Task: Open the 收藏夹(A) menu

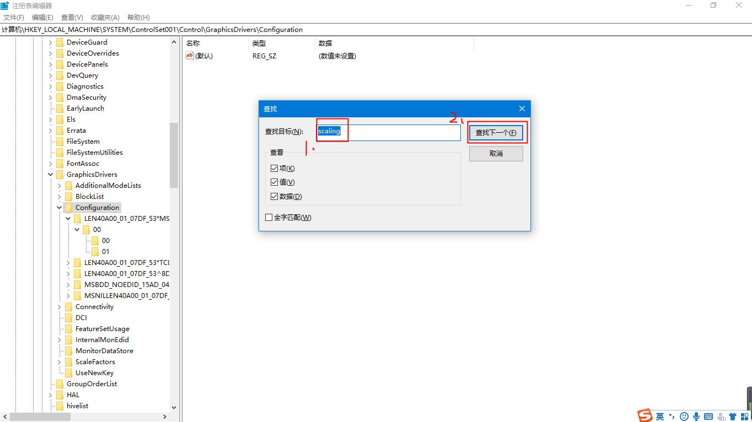Action: tap(104, 18)
